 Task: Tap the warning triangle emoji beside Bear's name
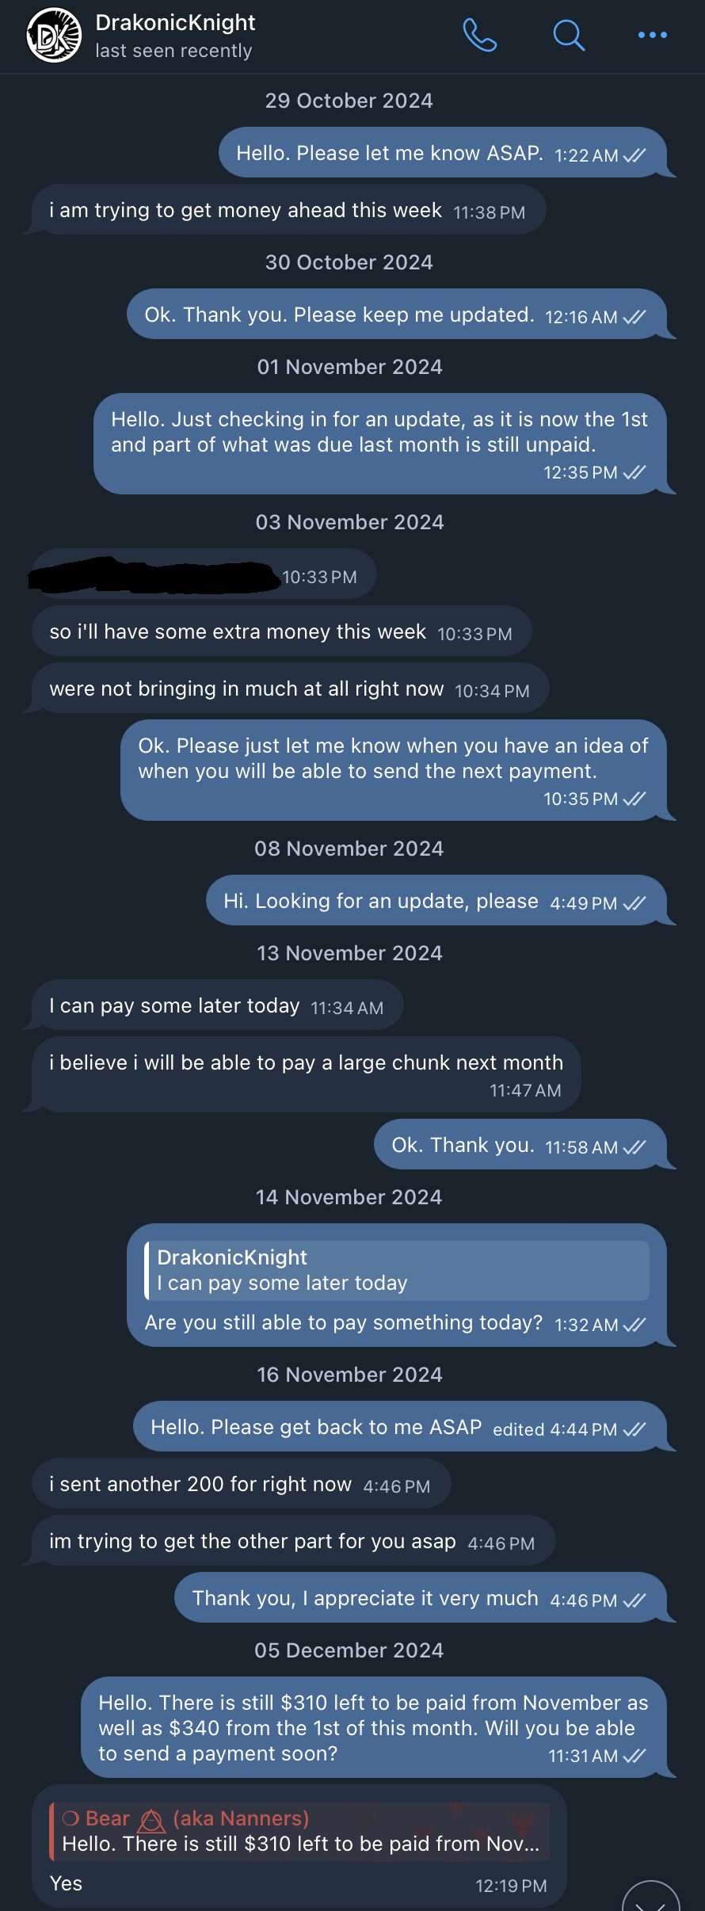(151, 1821)
